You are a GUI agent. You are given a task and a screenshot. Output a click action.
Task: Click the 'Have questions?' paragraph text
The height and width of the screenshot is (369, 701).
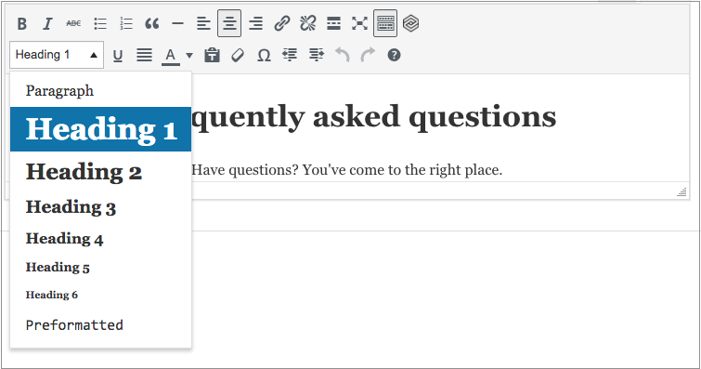[x=346, y=170]
